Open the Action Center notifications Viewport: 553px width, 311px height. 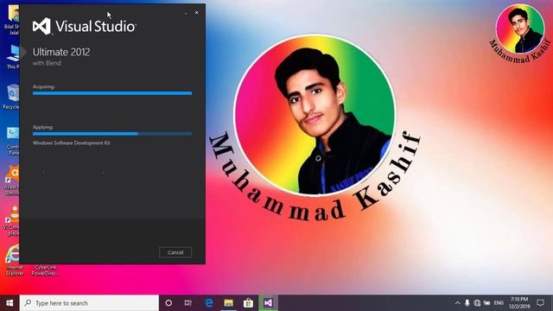point(540,303)
